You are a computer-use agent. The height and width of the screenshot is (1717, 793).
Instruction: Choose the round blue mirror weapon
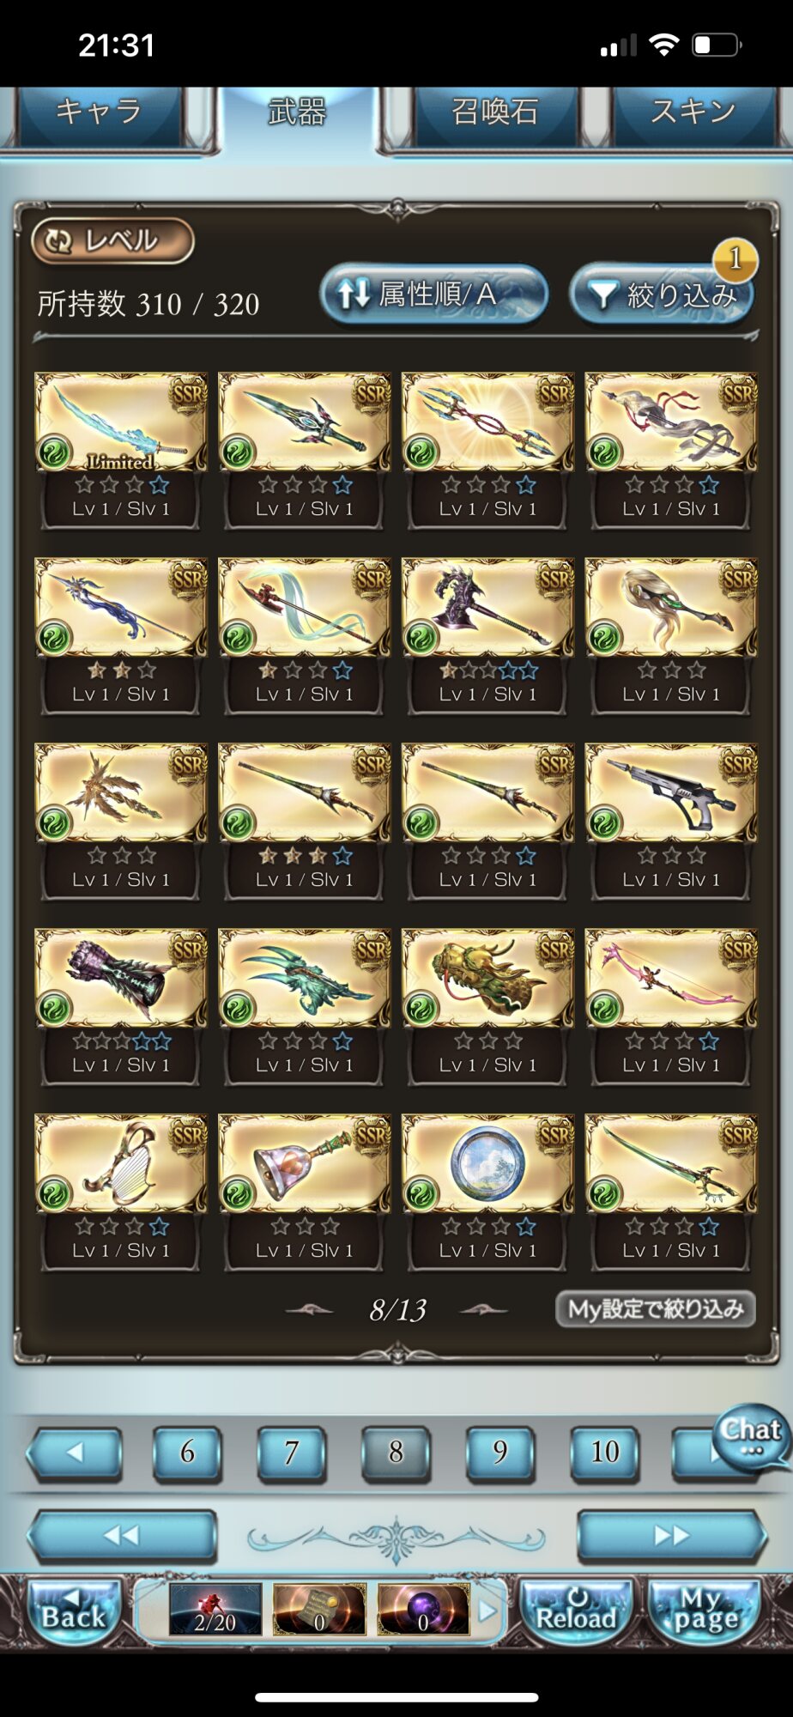[x=487, y=1164]
